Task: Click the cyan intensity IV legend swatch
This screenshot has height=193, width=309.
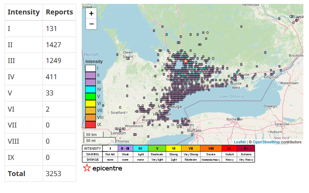Action: [91, 89]
